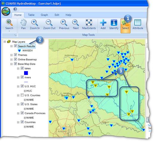Screen dimensions: 158x146
Task: Open the Search group dialog launcher
Action: (x=15, y=35)
